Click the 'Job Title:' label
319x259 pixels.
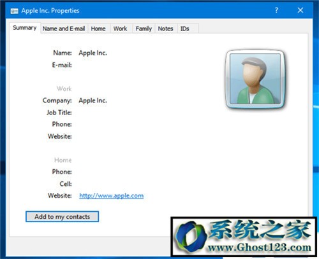[x=59, y=113]
